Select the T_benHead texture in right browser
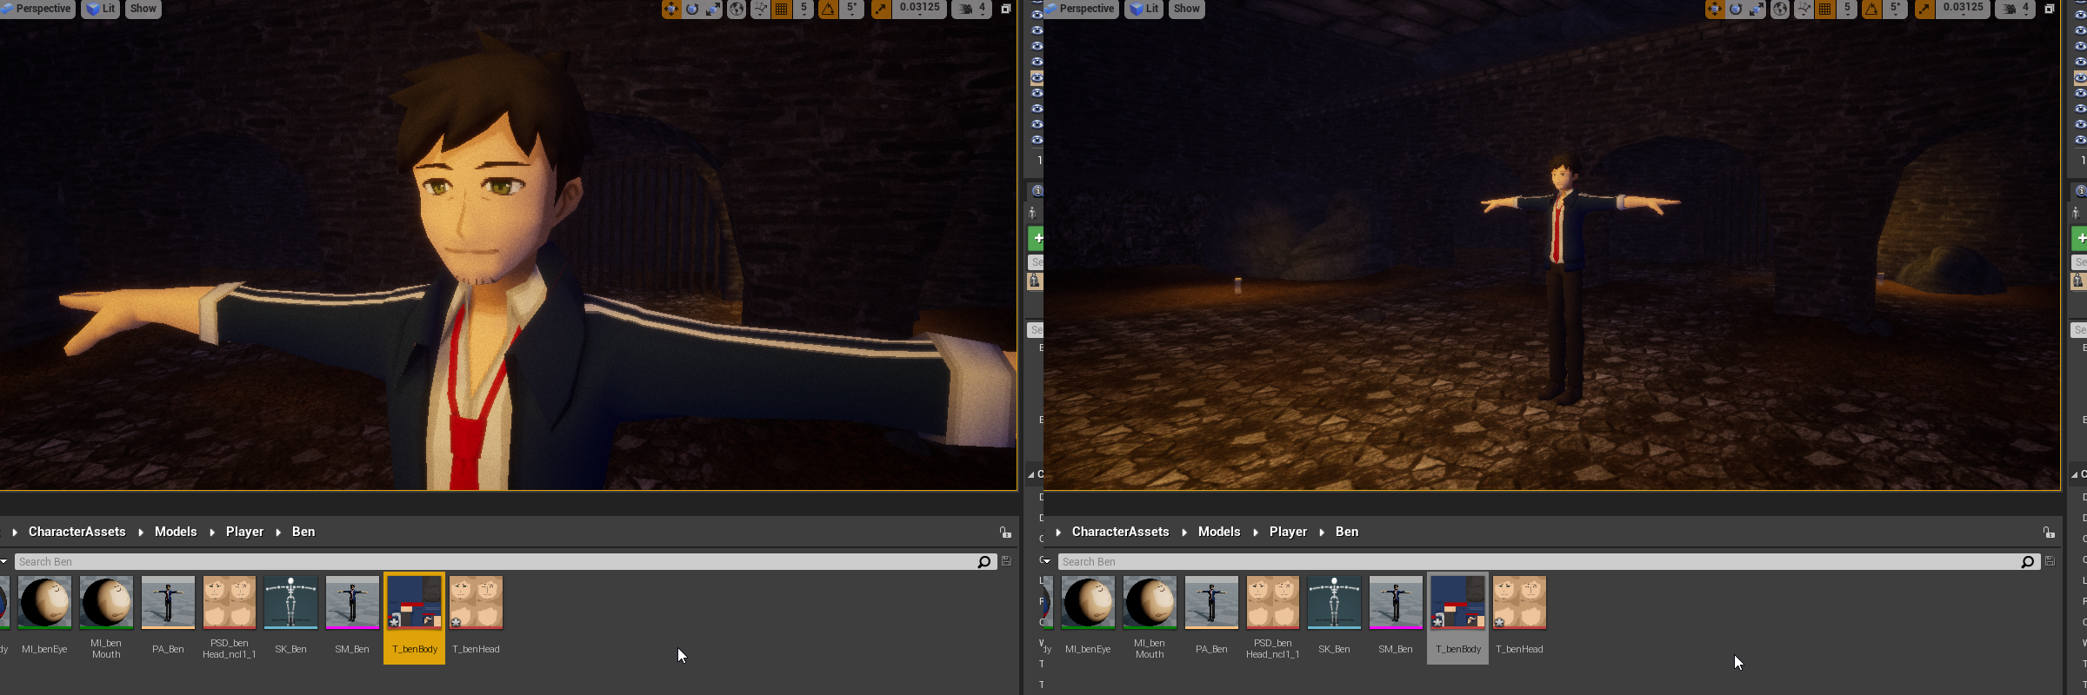The height and width of the screenshot is (695, 2087). click(1519, 616)
